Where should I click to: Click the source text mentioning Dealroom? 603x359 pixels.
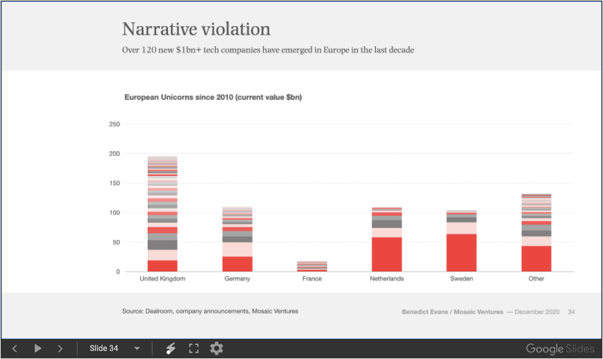coord(210,311)
